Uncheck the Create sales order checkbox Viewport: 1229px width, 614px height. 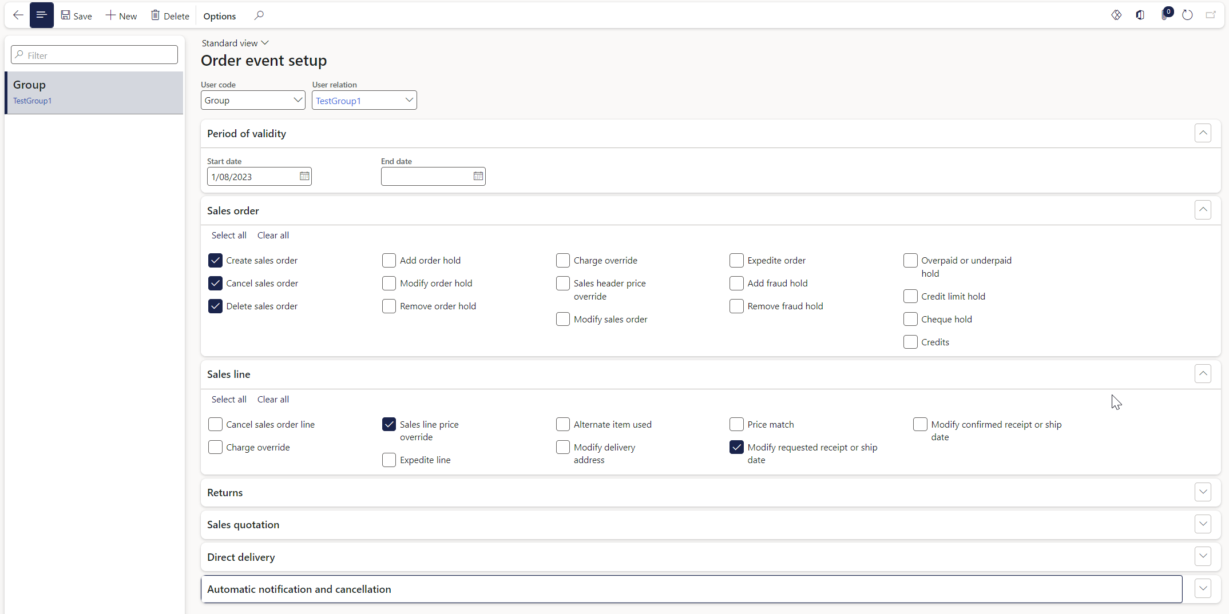click(x=215, y=260)
